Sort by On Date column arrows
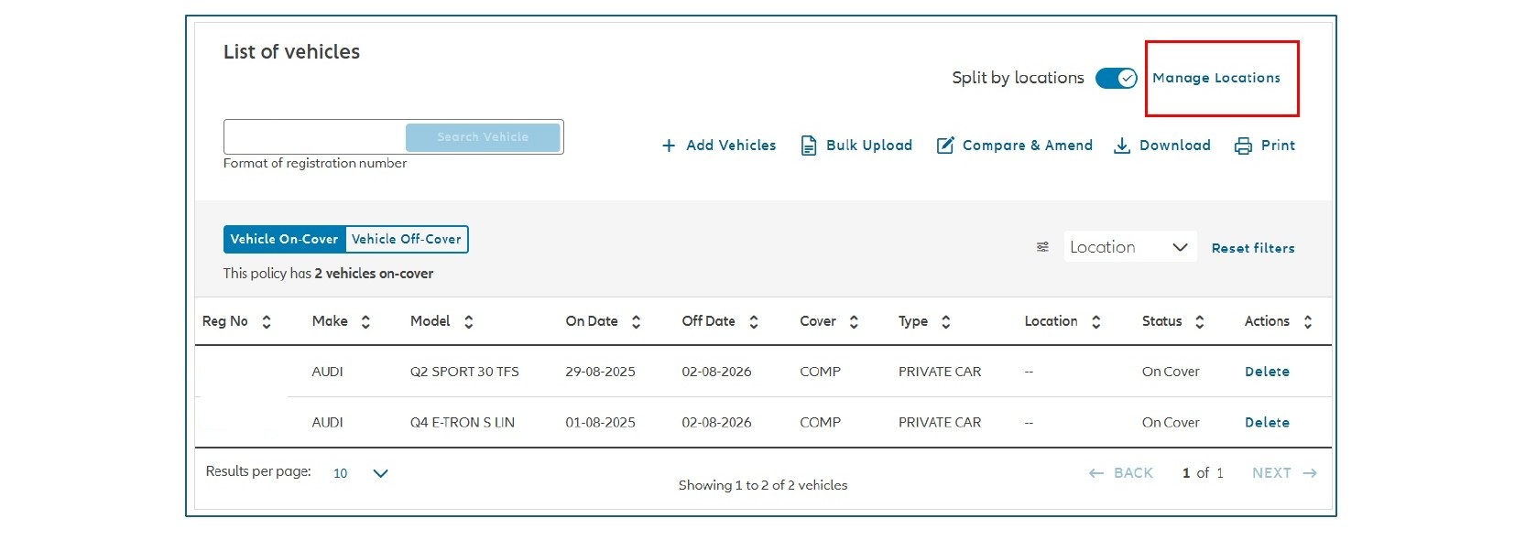Image resolution: width=1515 pixels, height=540 pixels. [x=637, y=321]
